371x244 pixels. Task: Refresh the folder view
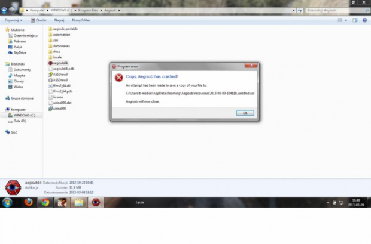click(x=300, y=10)
